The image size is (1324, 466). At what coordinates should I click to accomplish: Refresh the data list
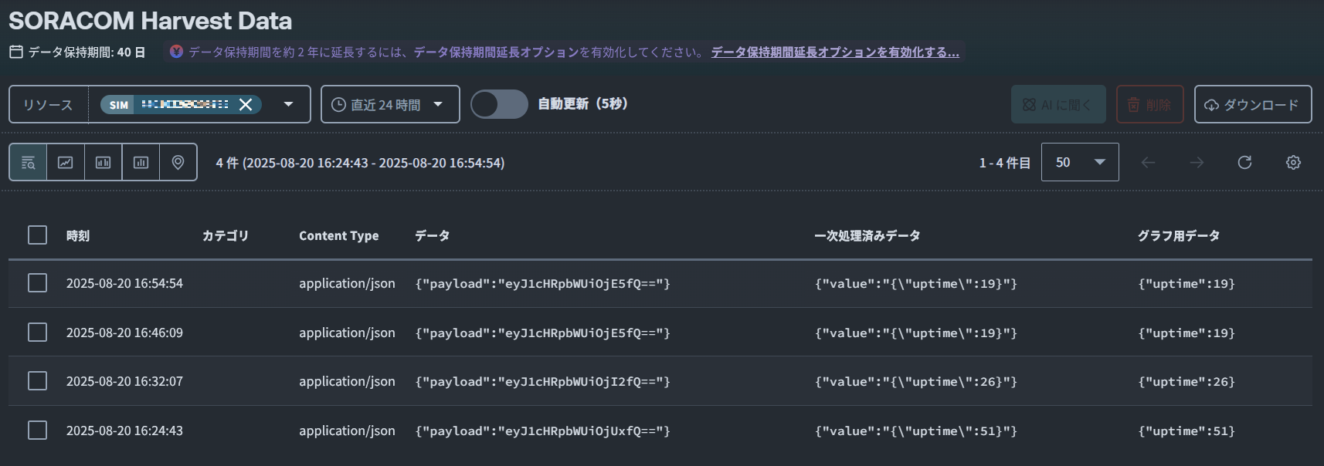pos(1244,162)
